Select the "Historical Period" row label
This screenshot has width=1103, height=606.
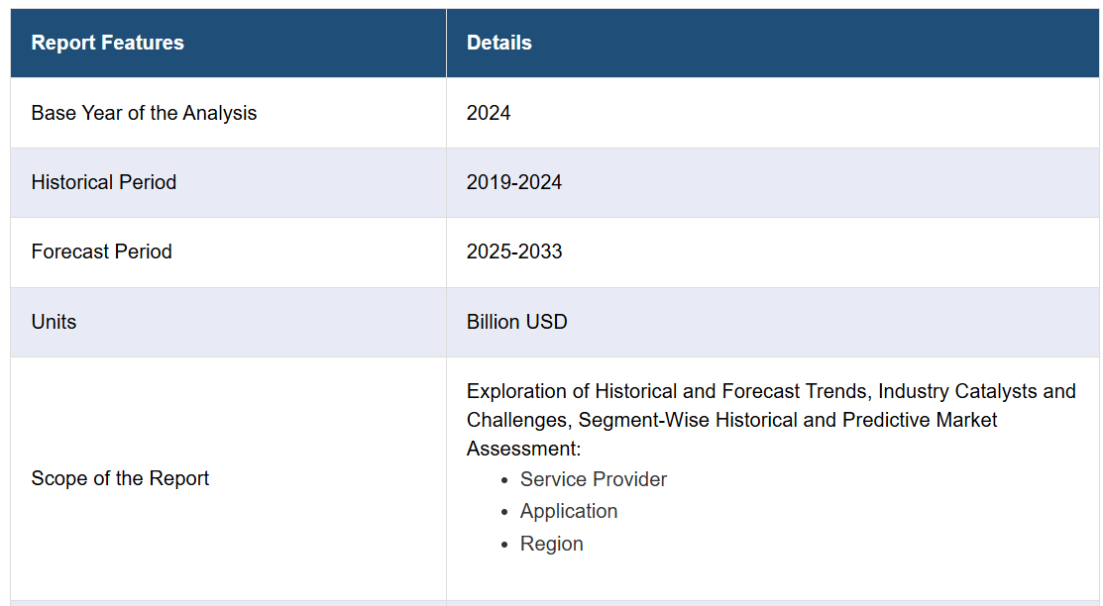[103, 182]
